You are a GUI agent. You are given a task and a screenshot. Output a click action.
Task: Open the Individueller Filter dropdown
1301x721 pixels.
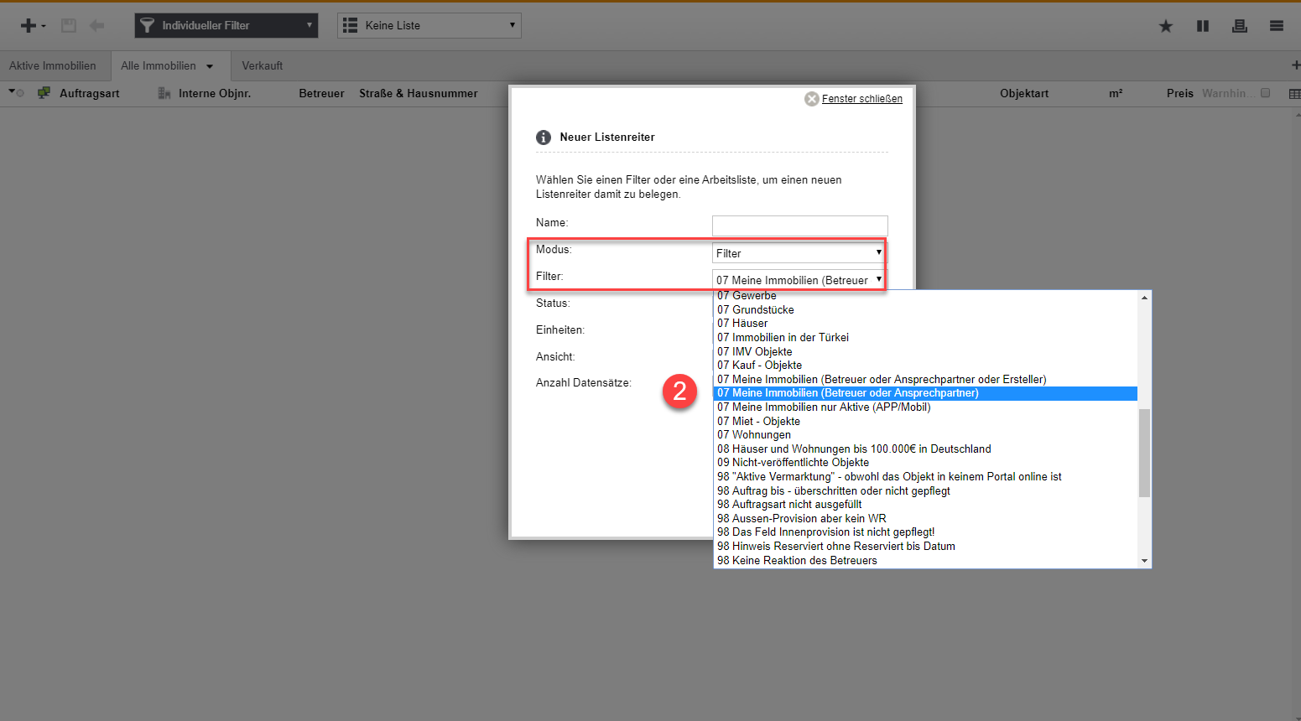pos(226,26)
